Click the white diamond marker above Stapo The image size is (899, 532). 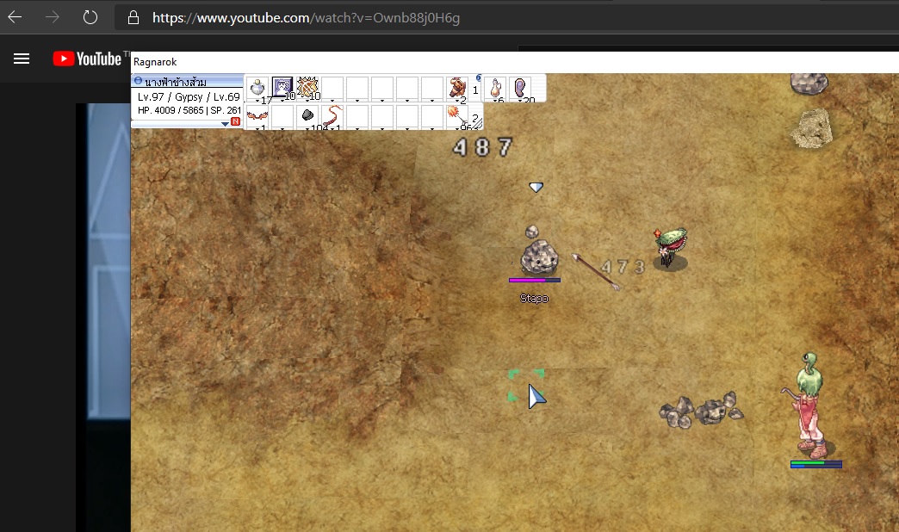(536, 188)
